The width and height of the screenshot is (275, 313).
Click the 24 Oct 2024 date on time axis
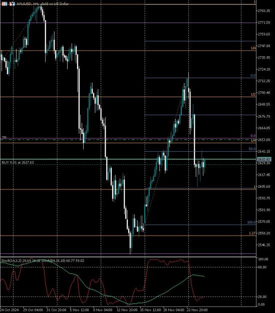(10, 310)
